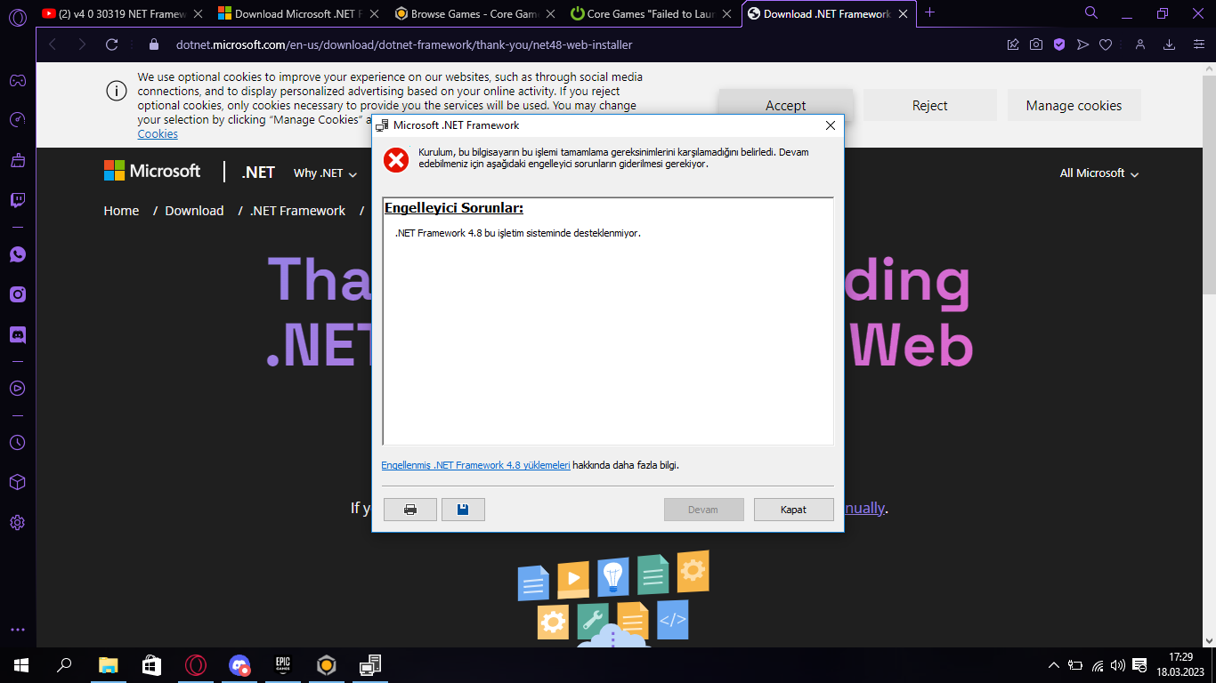Click the .NET Framework breadcrumb link
Viewport: 1216px width, 683px height.
coord(297,211)
